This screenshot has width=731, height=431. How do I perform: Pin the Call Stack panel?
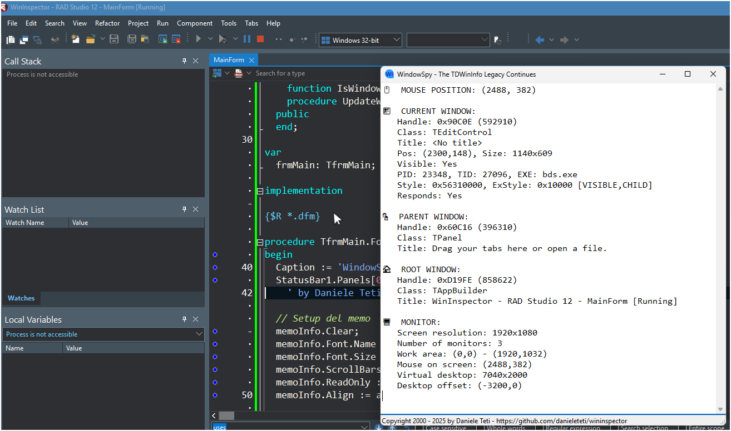[x=185, y=61]
